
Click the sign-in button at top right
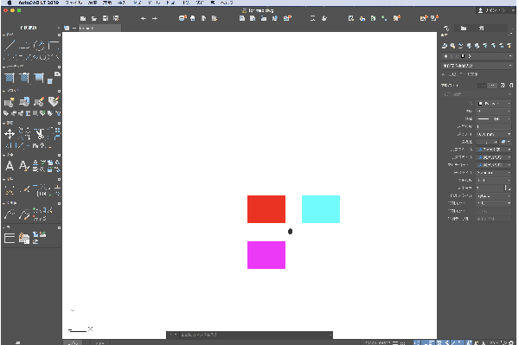click(x=494, y=10)
